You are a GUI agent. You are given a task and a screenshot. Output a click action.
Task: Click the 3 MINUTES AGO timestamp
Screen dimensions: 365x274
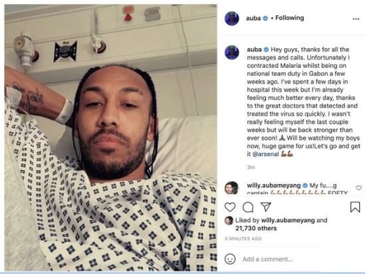(x=243, y=239)
